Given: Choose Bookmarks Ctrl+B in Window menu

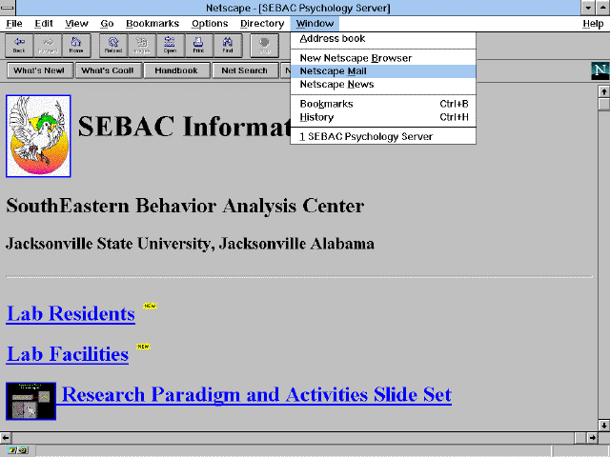Looking at the screenshot, I should [383, 104].
